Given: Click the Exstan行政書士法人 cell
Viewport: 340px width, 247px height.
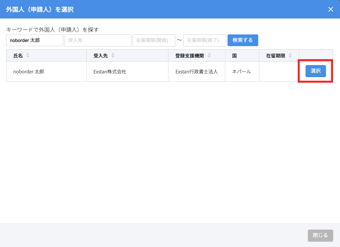Looking at the screenshot, I should point(197,71).
